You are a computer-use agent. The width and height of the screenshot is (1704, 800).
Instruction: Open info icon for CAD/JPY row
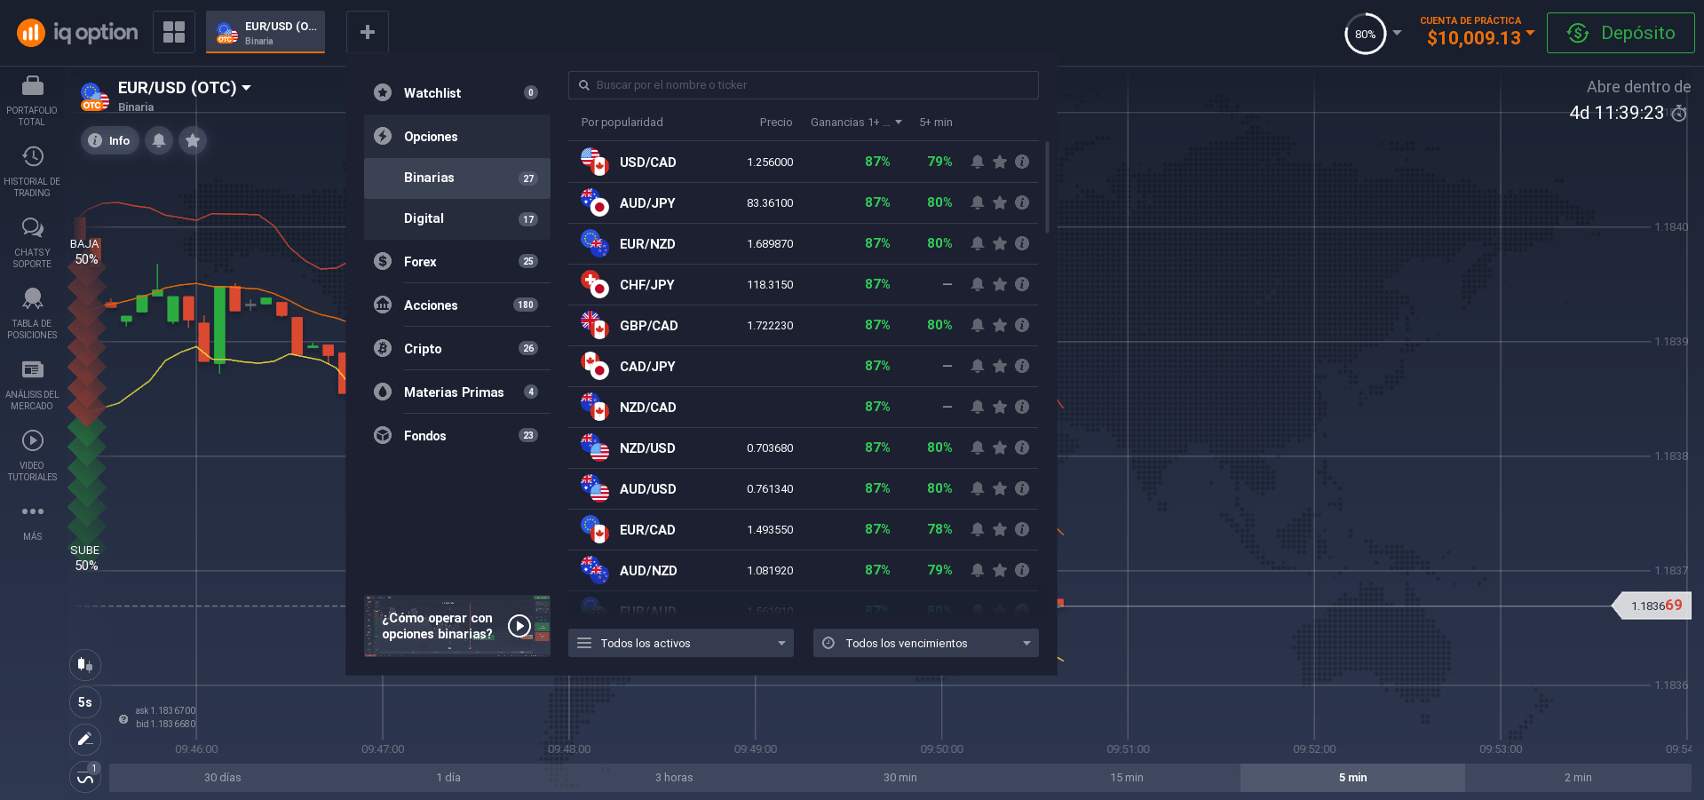(1022, 366)
